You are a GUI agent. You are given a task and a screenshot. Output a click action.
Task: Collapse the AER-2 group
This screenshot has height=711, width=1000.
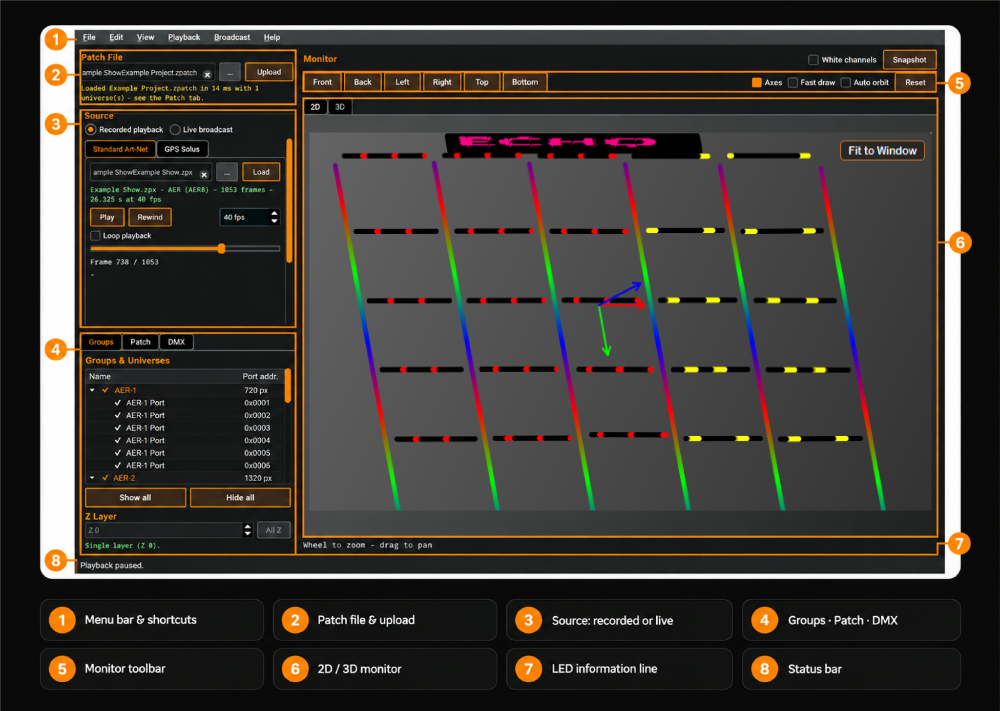[92, 478]
